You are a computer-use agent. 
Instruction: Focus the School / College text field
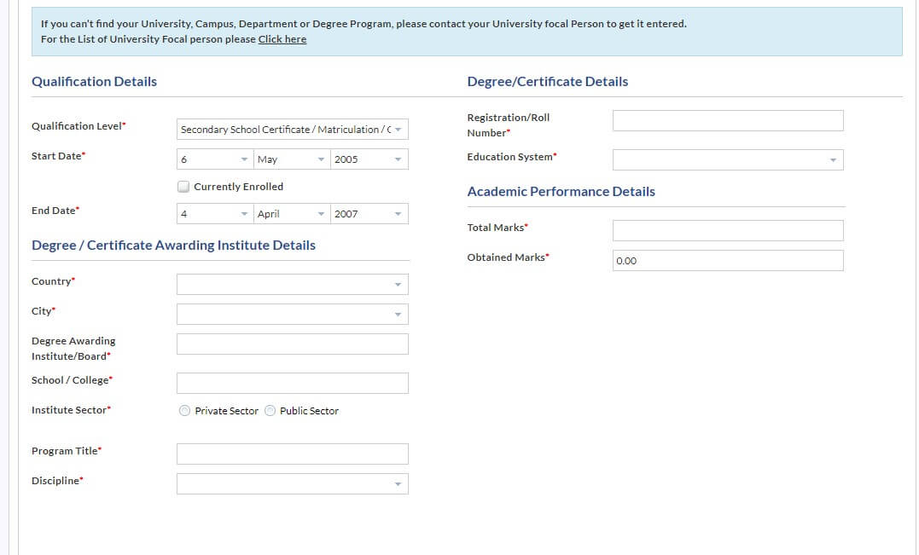(292, 384)
